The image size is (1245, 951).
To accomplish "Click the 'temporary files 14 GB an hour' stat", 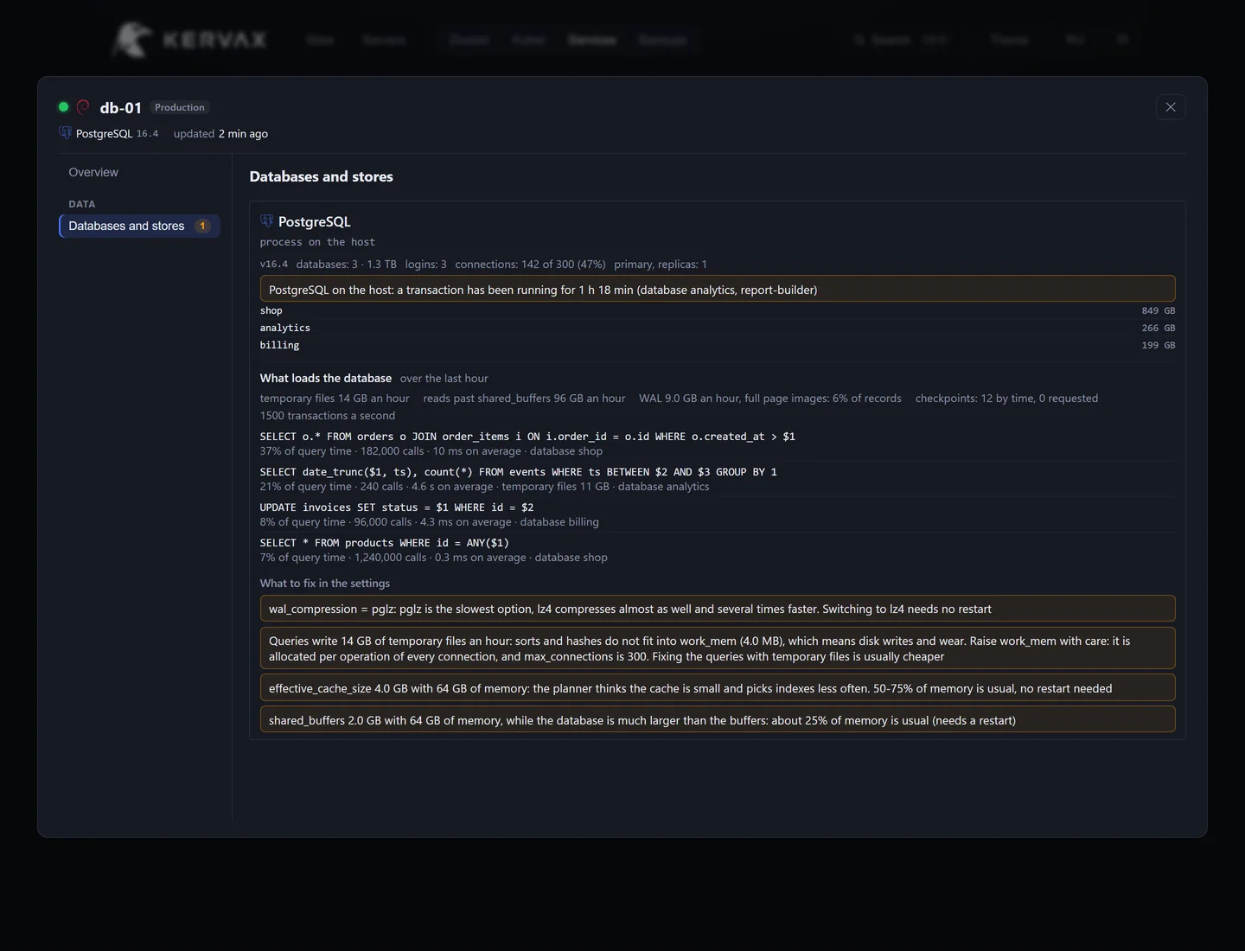I will pos(335,399).
